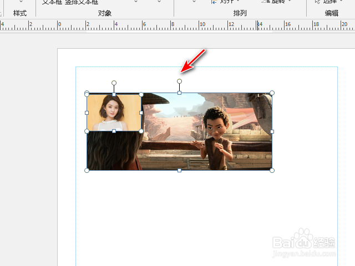The image size is (355, 266).
Task: Click the portrait photo's left-middle sizing handle
Action: [x=87, y=112]
